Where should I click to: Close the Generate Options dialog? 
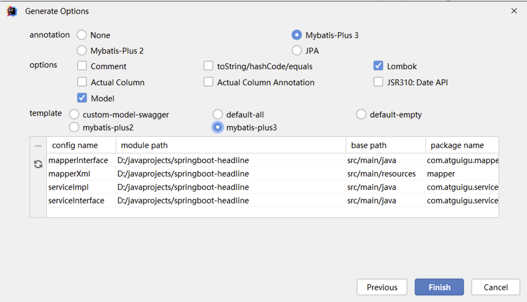pyautogui.click(x=514, y=11)
